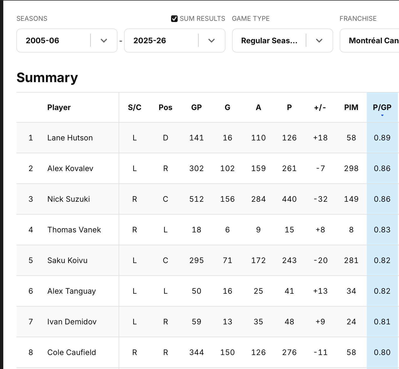The height and width of the screenshot is (369, 399).
Task: Click the Saku Koivu row name
Action: coord(67,260)
